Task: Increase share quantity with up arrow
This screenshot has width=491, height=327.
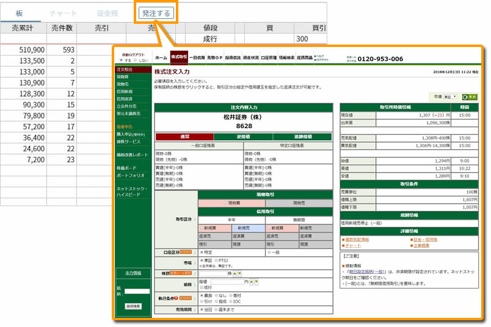Action: coord(235,273)
